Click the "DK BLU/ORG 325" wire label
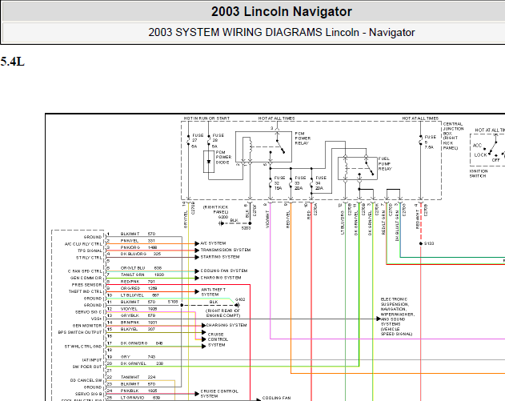The height and width of the screenshot is (401, 505). 140,255
